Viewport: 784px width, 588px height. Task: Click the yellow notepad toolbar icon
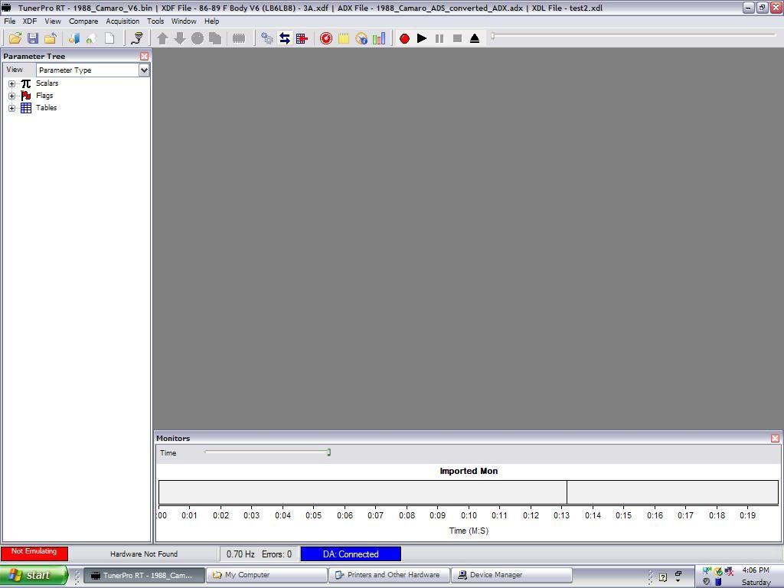(x=344, y=38)
